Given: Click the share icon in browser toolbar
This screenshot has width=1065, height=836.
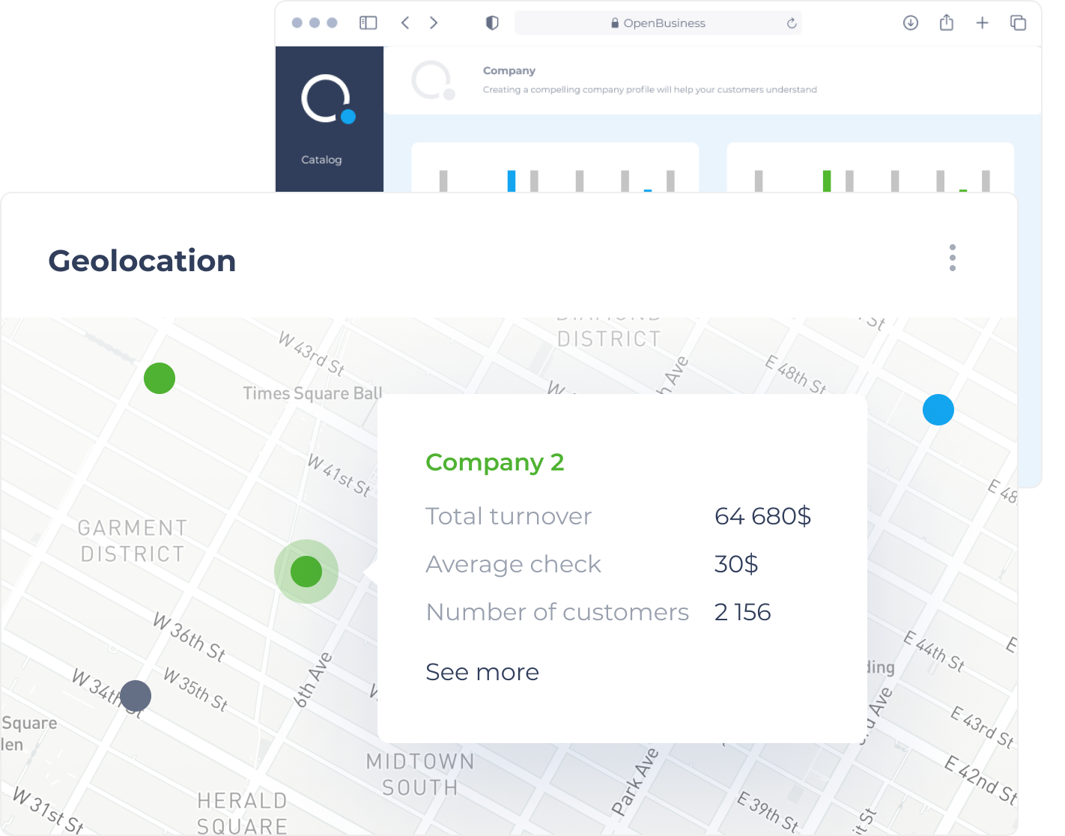Looking at the screenshot, I should pos(947,22).
